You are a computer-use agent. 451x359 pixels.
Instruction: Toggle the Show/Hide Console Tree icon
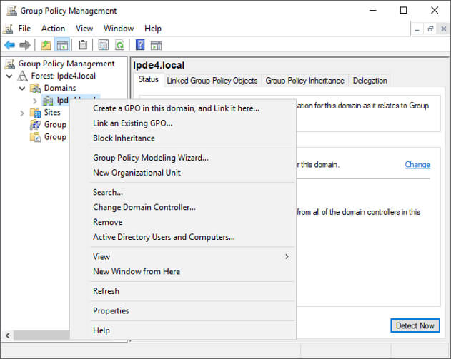coord(62,45)
